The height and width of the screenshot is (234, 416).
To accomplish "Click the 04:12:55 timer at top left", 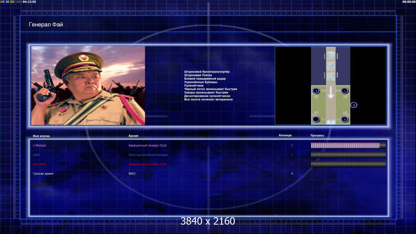I will pos(29,2).
